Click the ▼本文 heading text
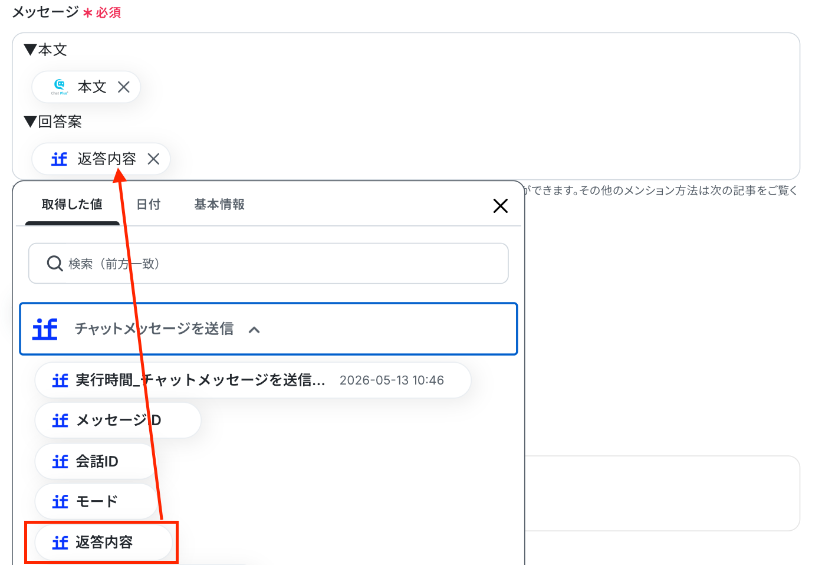This screenshot has height=565, width=835. [45, 50]
